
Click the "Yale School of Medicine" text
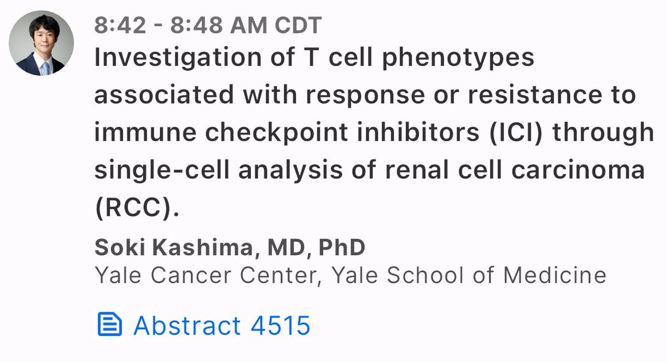(469, 275)
